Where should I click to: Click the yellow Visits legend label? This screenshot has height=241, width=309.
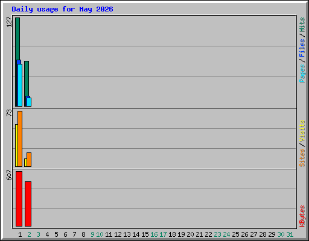point(302,131)
